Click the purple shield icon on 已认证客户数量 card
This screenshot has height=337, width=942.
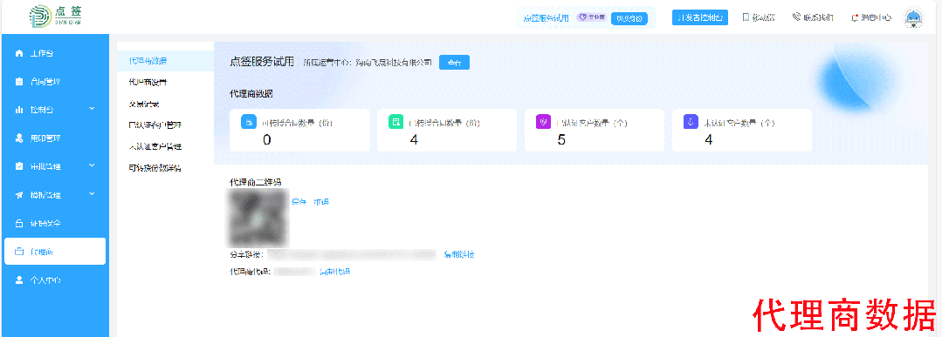coord(544,122)
